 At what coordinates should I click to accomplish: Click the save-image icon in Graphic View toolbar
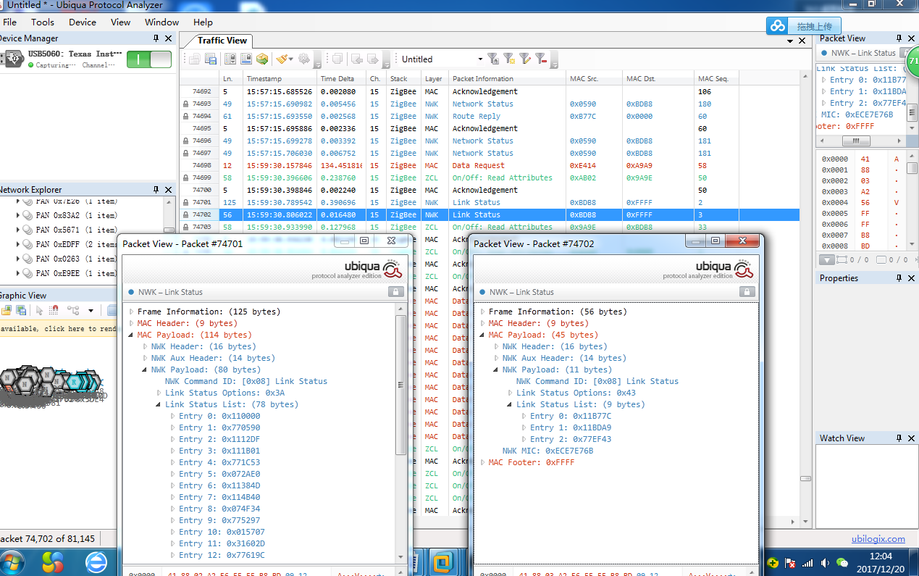click(21, 310)
